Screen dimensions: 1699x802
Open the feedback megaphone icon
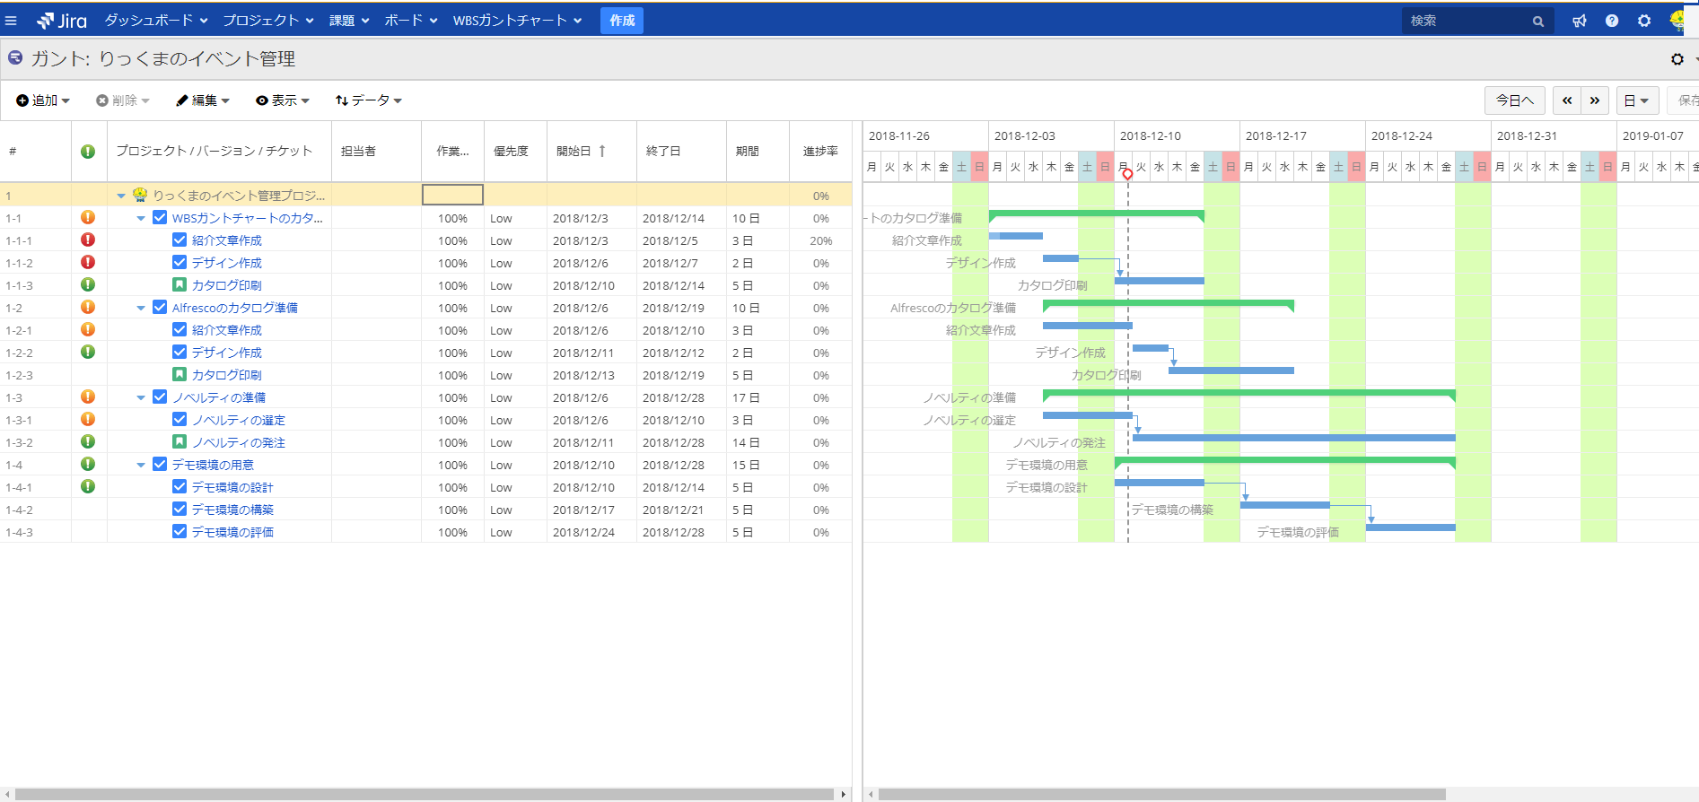tap(1580, 21)
